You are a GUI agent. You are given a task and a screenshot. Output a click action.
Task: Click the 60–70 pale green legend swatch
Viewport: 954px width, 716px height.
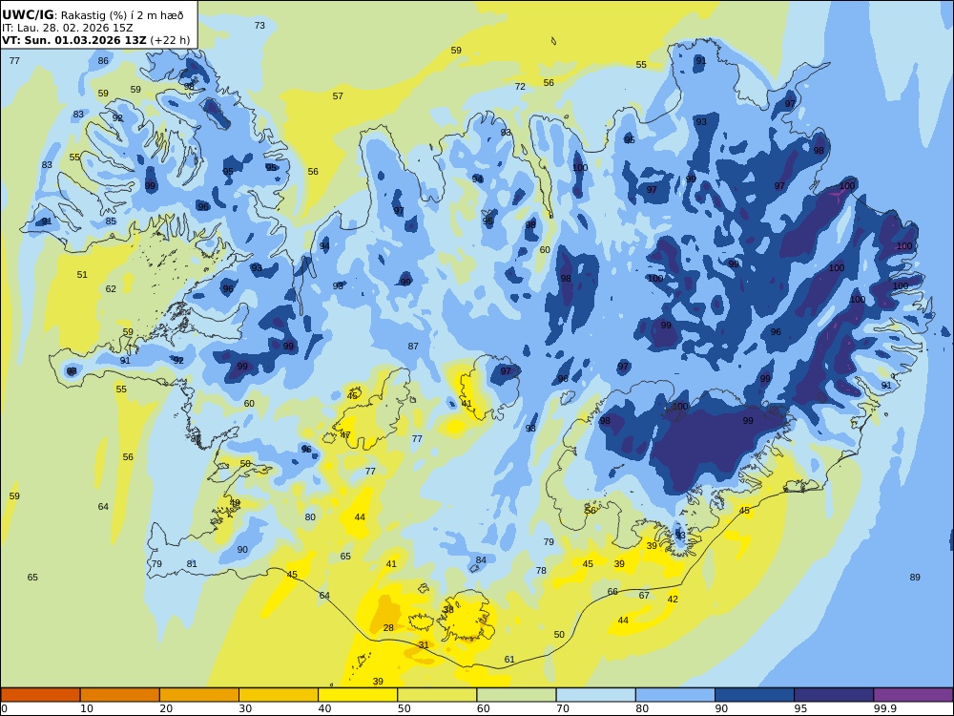516,695
